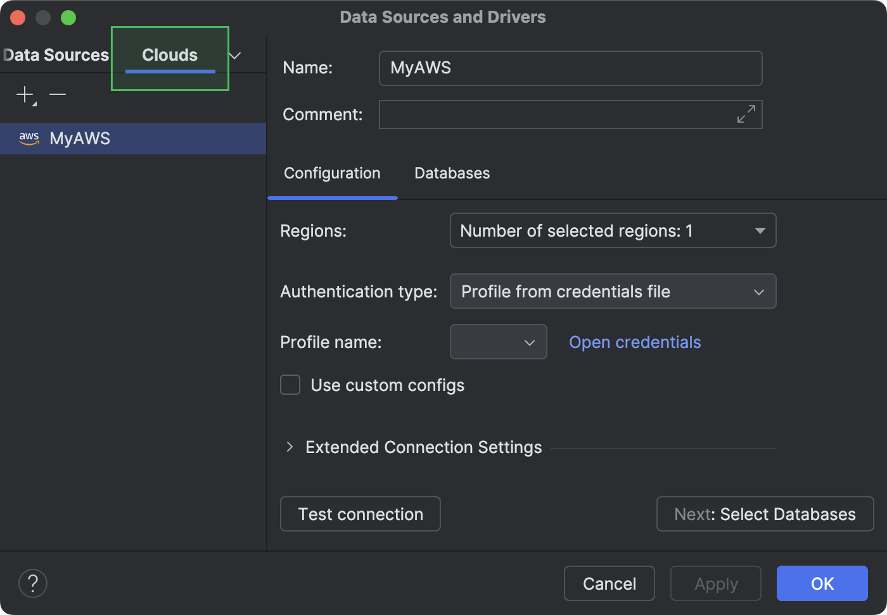The width and height of the screenshot is (887, 615).
Task: Switch to the Databases tab
Action: [452, 173]
